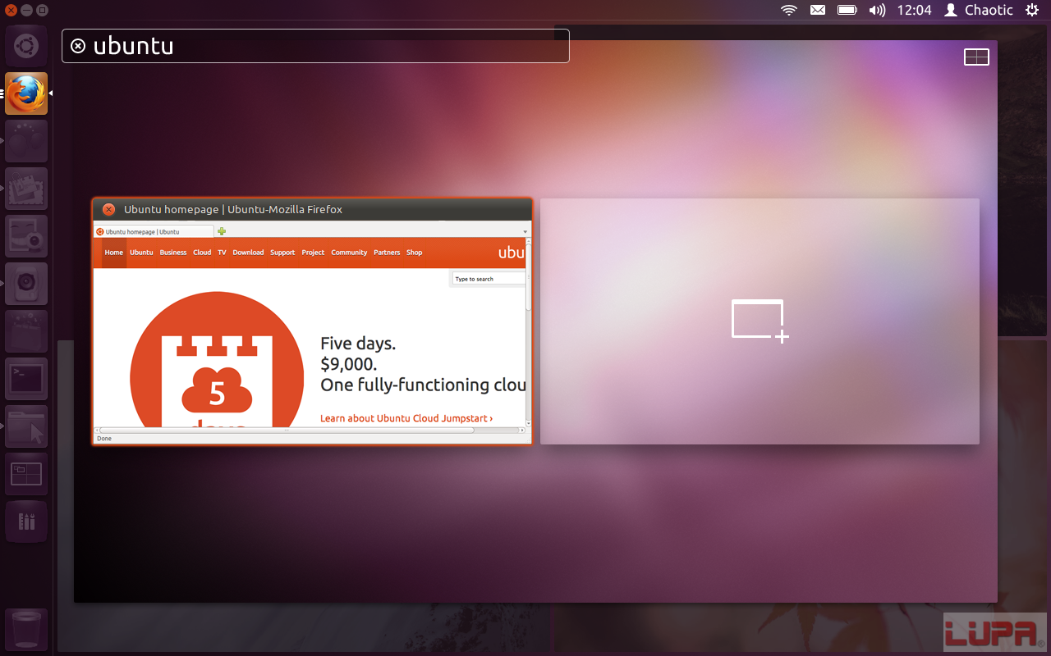Open the 12:04 clock menu

[x=914, y=10]
